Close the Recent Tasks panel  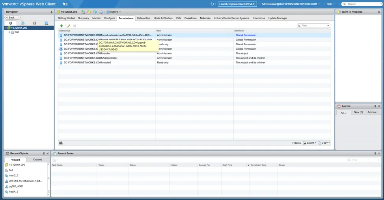(x=379, y=154)
